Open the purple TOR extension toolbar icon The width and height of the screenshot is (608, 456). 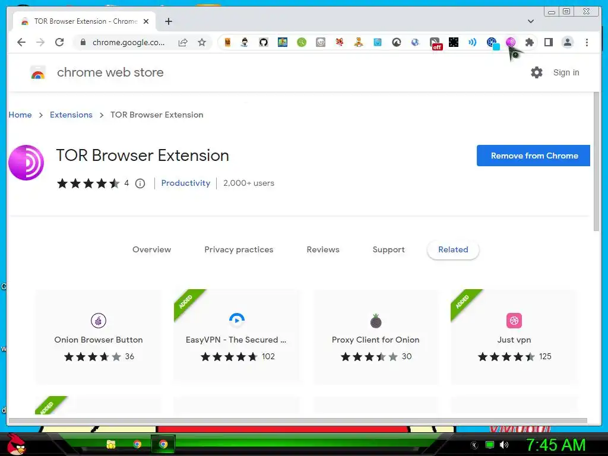point(511,42)
